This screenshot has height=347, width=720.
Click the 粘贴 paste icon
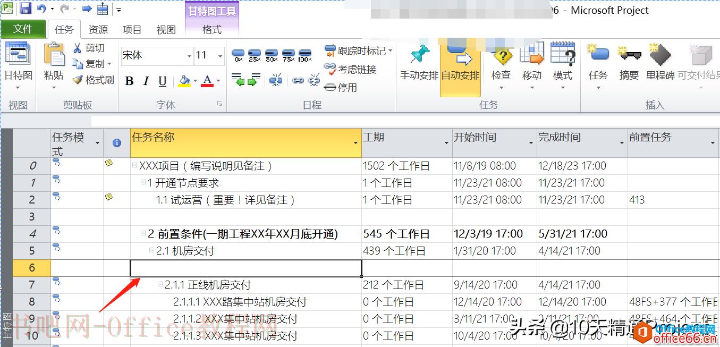[x=54, y=55]
